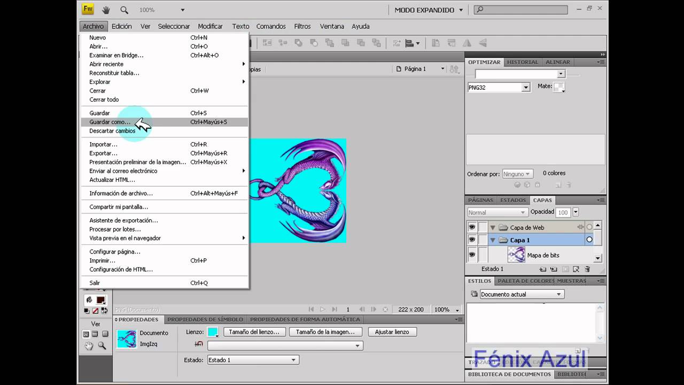Switch to the HISTORIAL tab
This screenshot has width=684, height=385.
tap(523, 62)
